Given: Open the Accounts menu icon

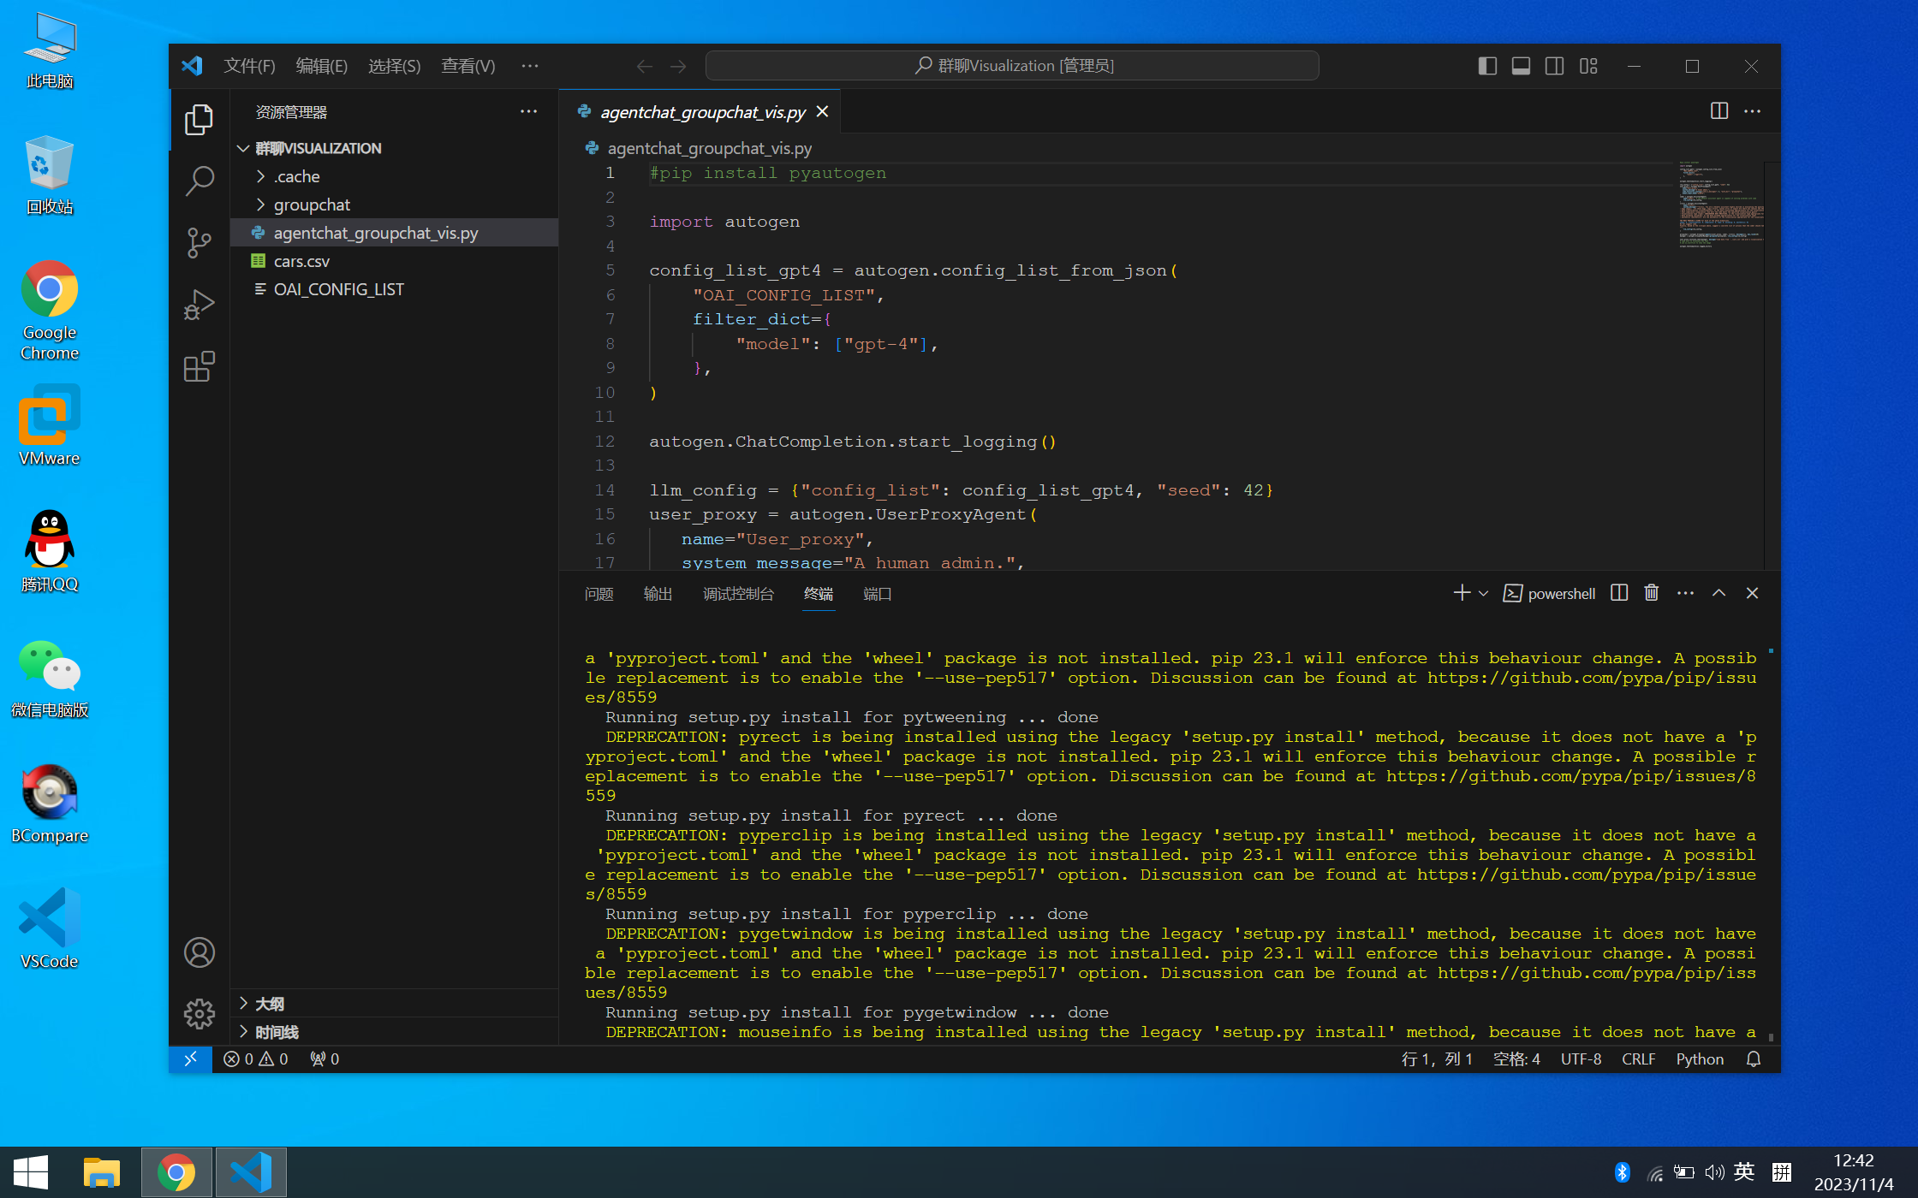Looking at the screenshot, I should pos(199,952).
